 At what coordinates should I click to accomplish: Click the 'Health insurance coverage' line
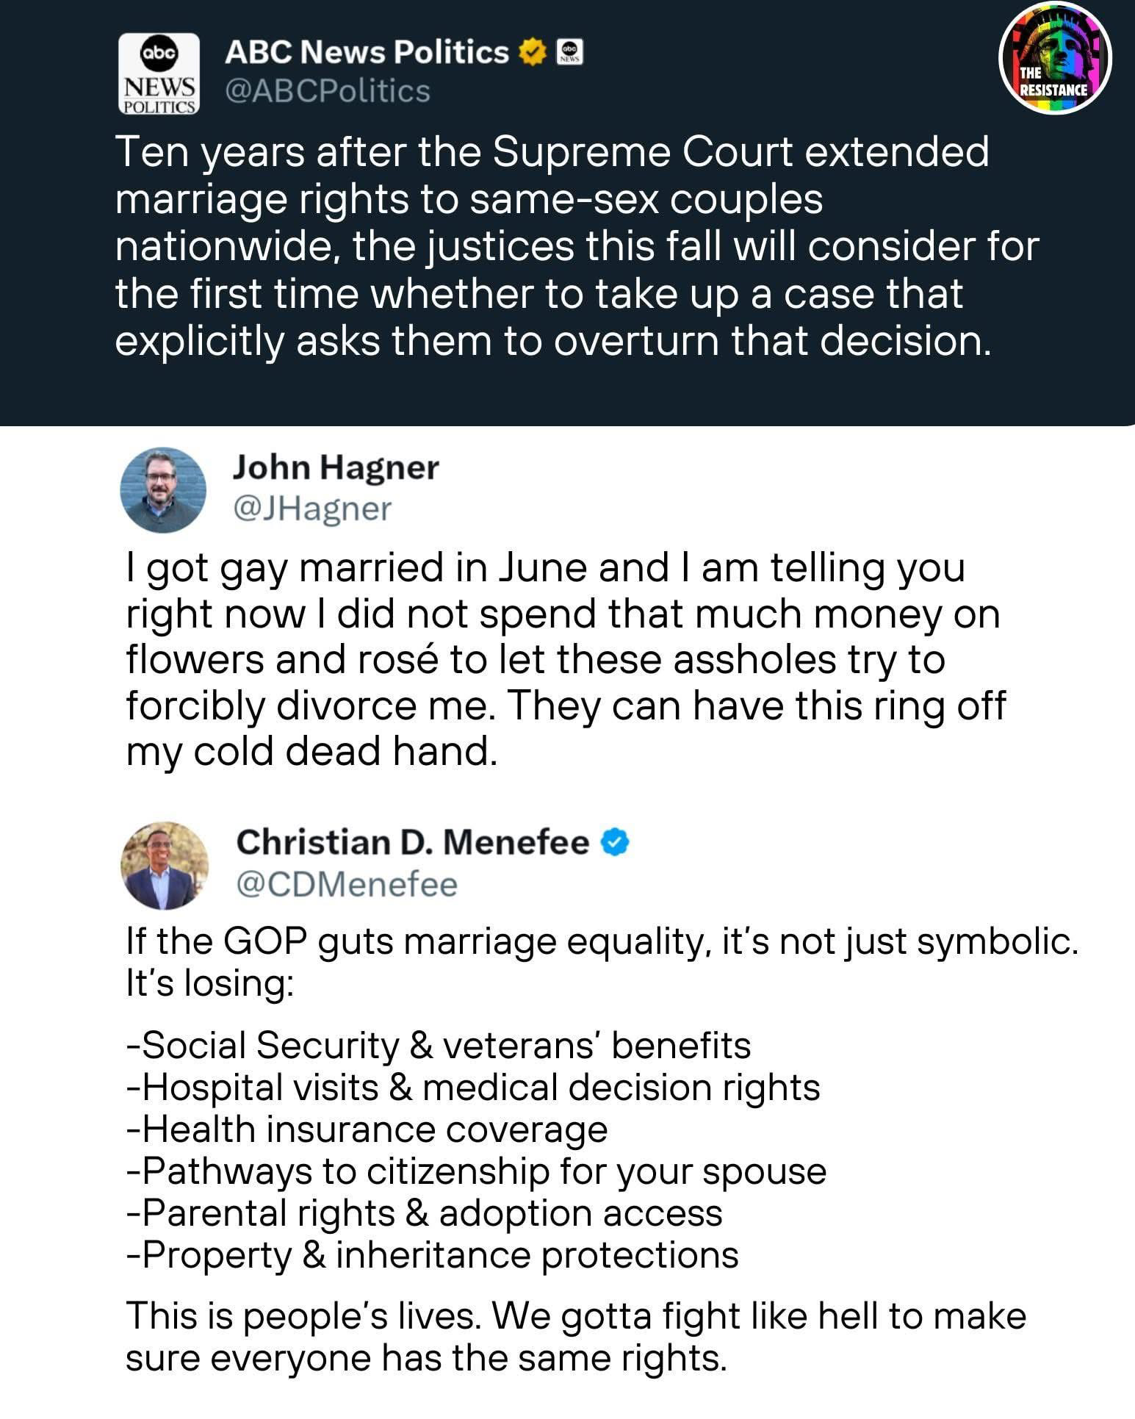coord(367,1129)
